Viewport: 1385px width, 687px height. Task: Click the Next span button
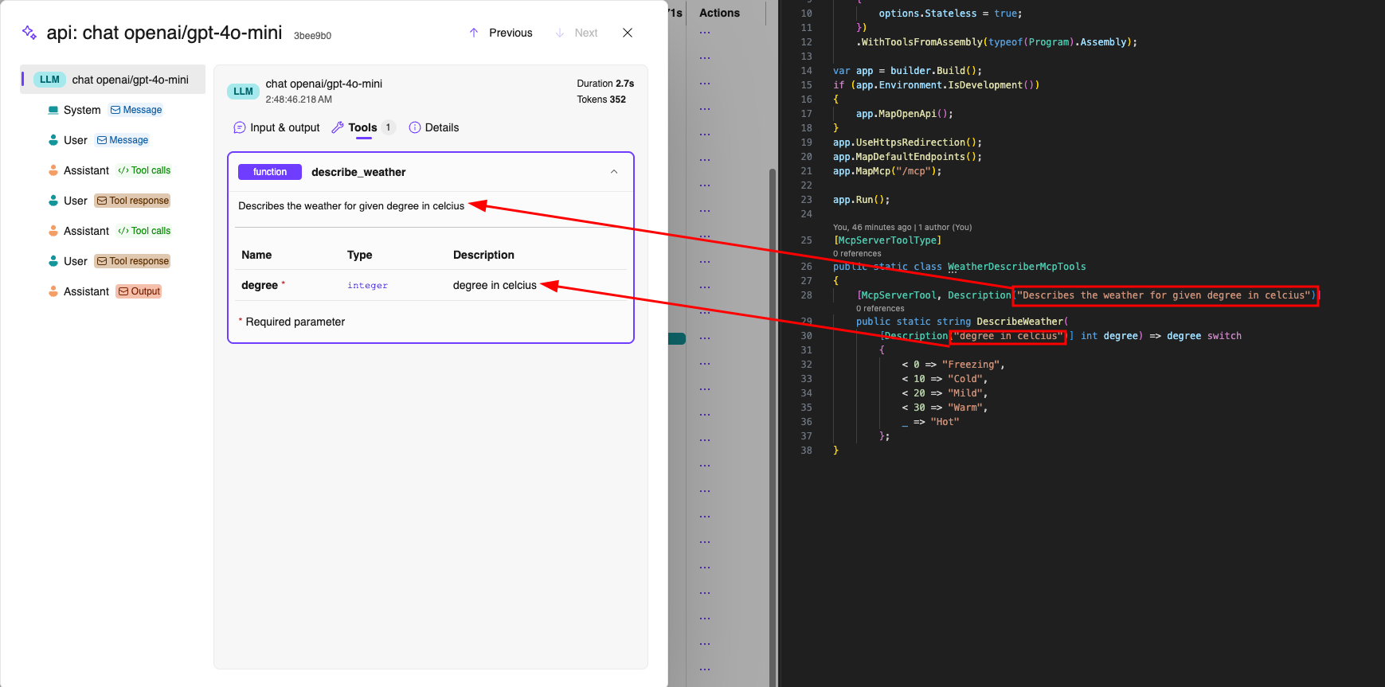click(x=577, y=33)
